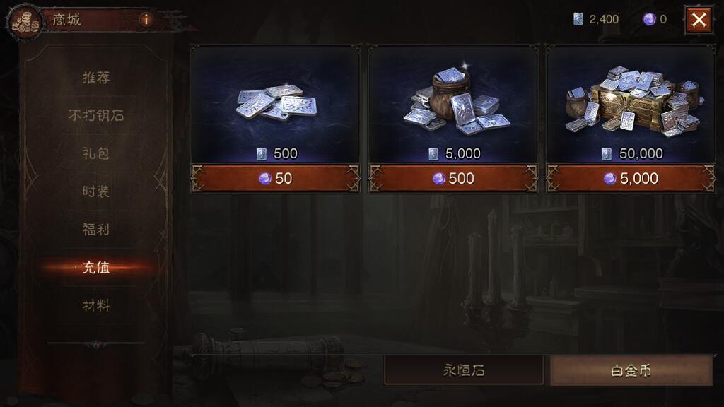
Task: Open the 礼包 sidebar category
Action: point(96,153)
